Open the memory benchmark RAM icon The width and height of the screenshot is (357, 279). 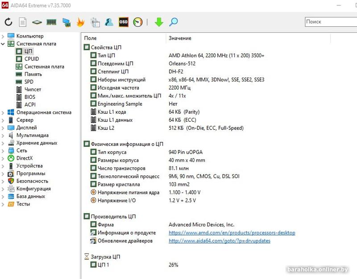coord(51,22)
